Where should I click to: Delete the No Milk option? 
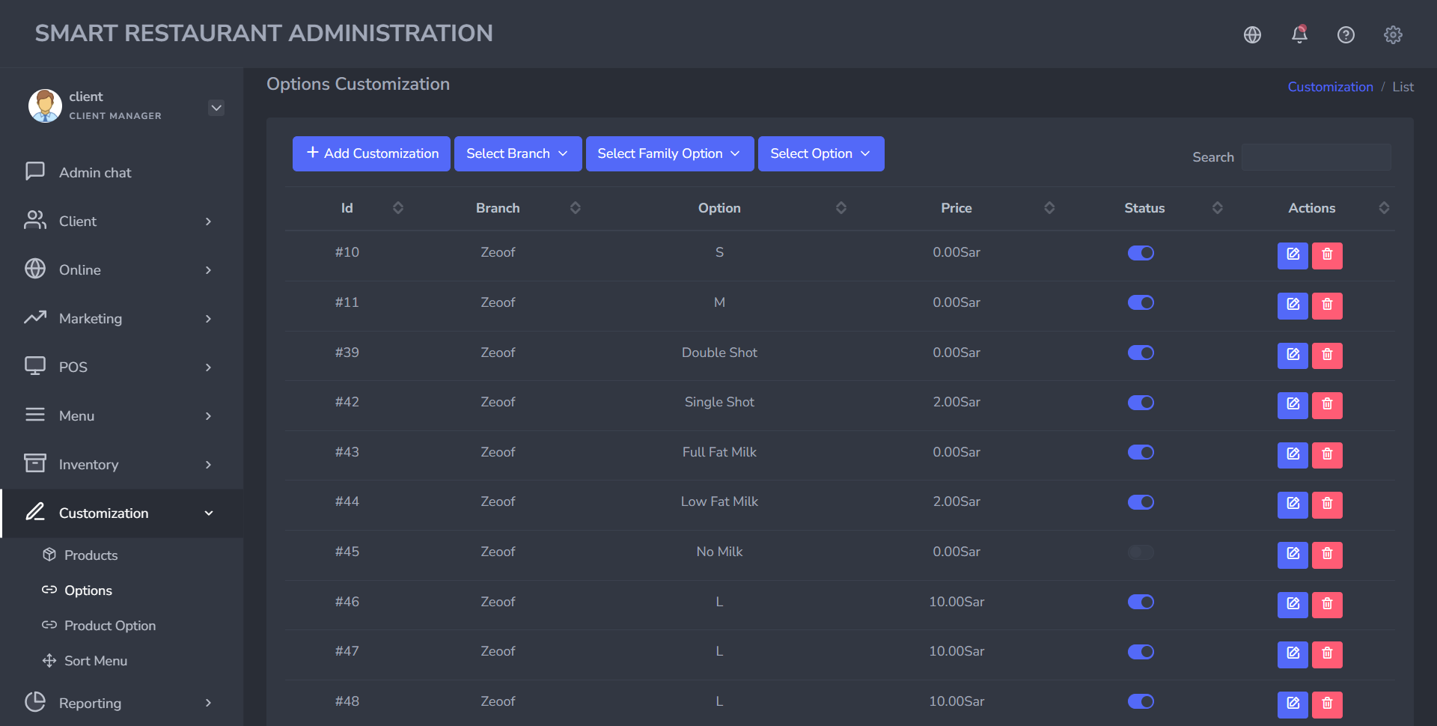tap(1327, 555)
